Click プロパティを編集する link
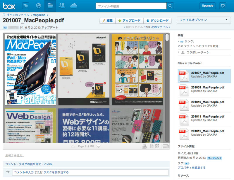Viewport: 234px width, 180px height. click(x=192, y=168)
